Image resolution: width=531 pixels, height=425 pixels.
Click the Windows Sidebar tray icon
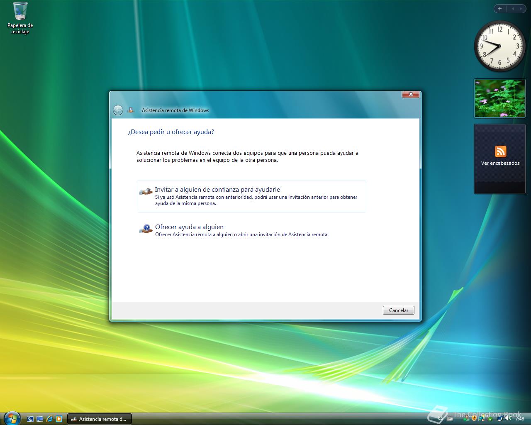click(482, 419)
